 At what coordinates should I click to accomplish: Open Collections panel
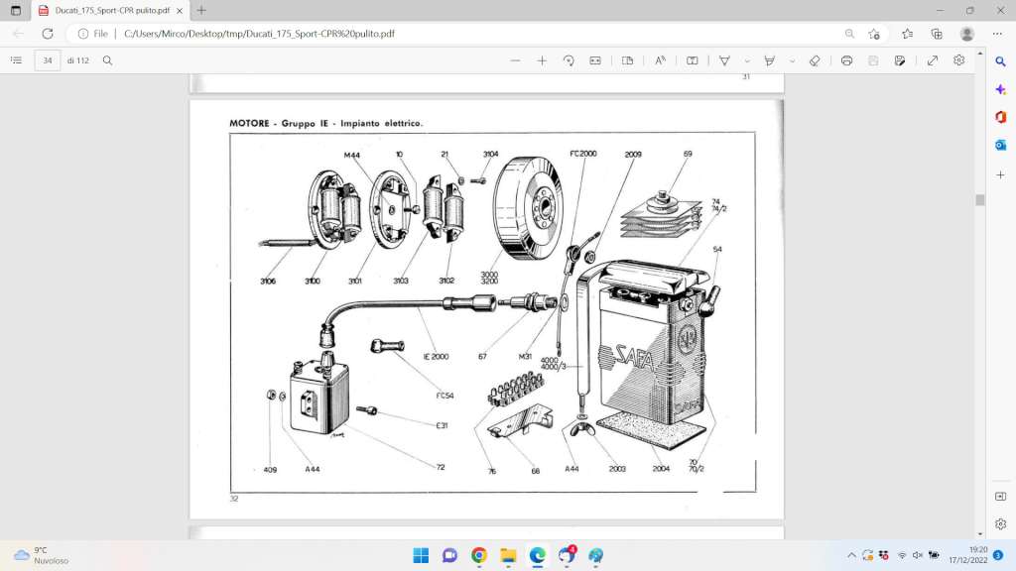tap(937, 34)
